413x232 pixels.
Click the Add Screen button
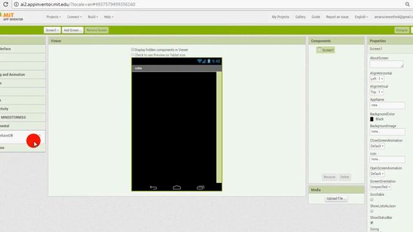(72, 30)
